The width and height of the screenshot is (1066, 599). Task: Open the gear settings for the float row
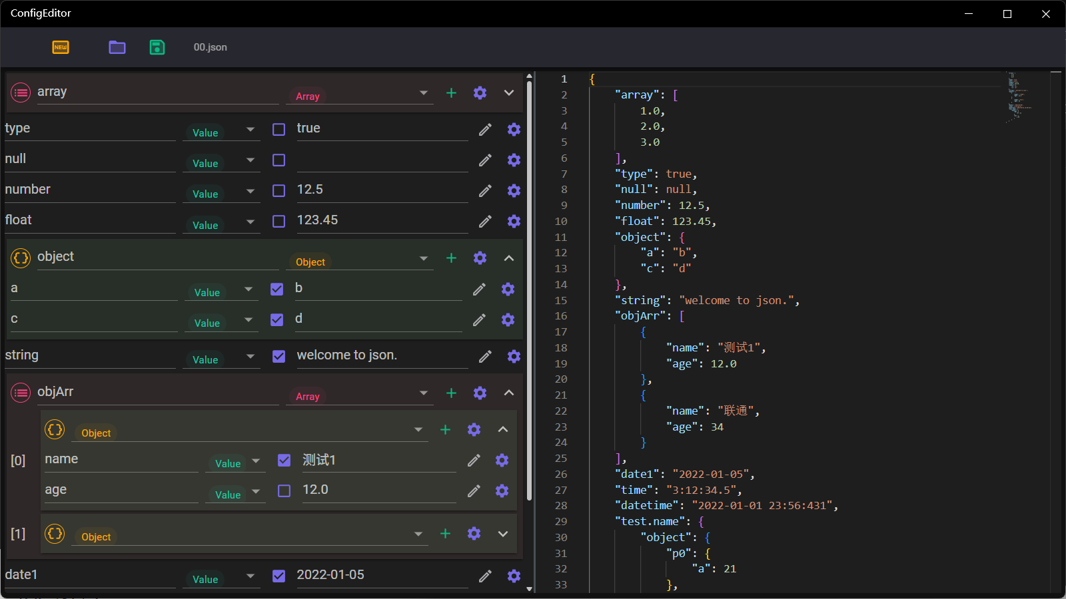pos(514,222)
